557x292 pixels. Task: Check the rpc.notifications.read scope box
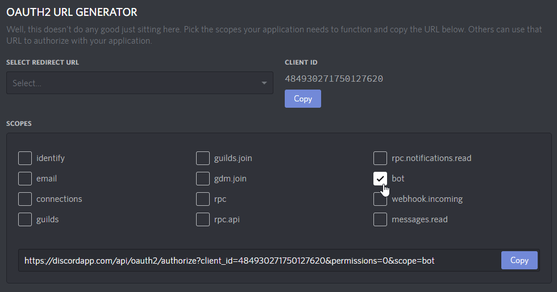point(380,158)
